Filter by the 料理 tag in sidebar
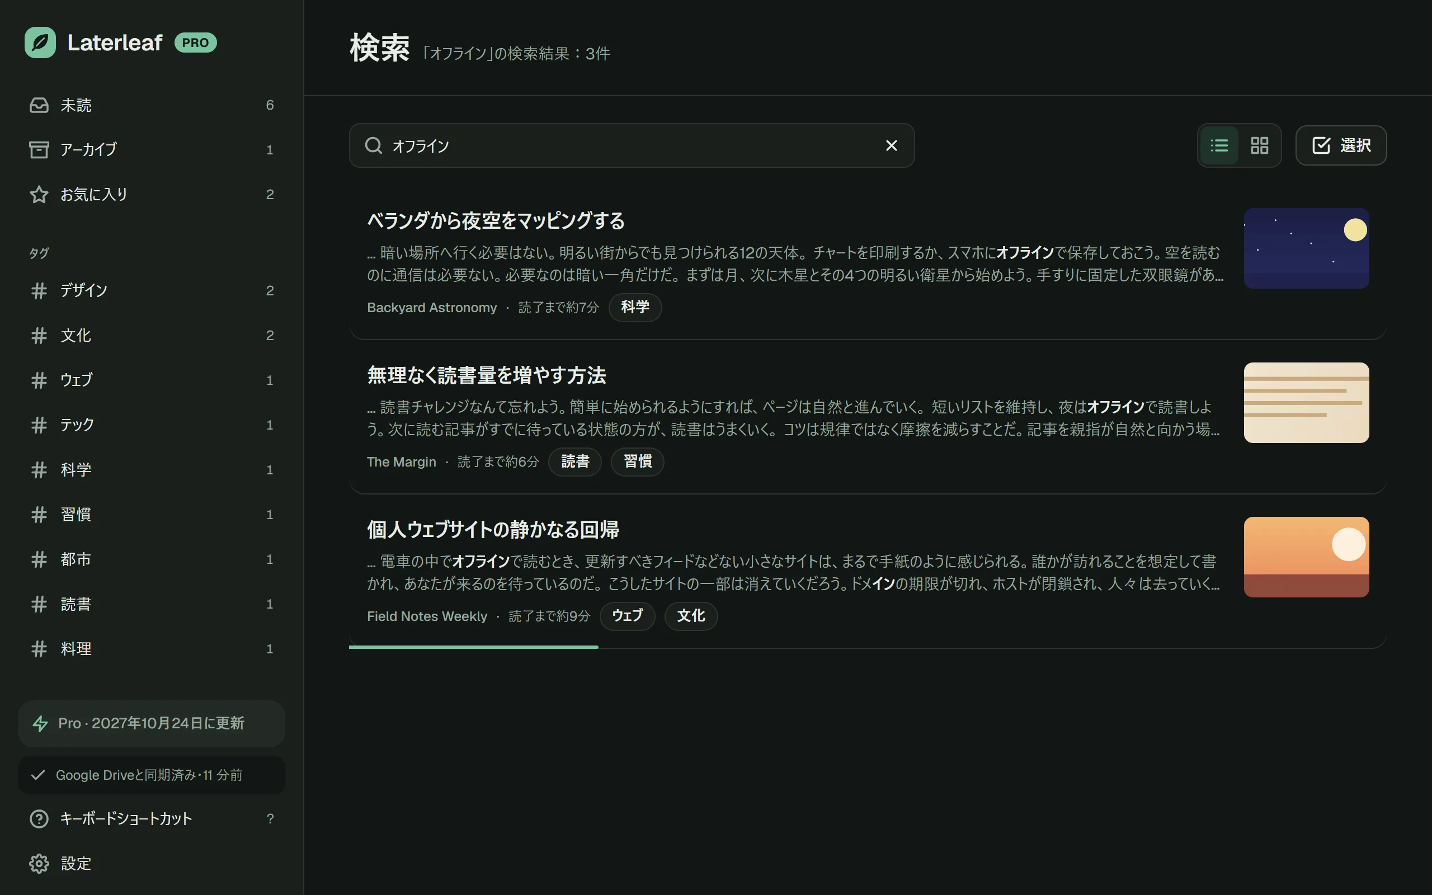The width and height of the screenshot is (1432, 895). [x=152, y=649]
